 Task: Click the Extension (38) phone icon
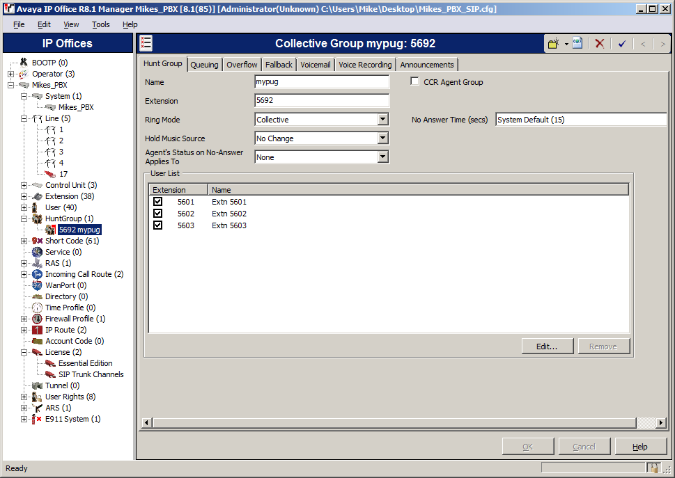pos(37,196)
